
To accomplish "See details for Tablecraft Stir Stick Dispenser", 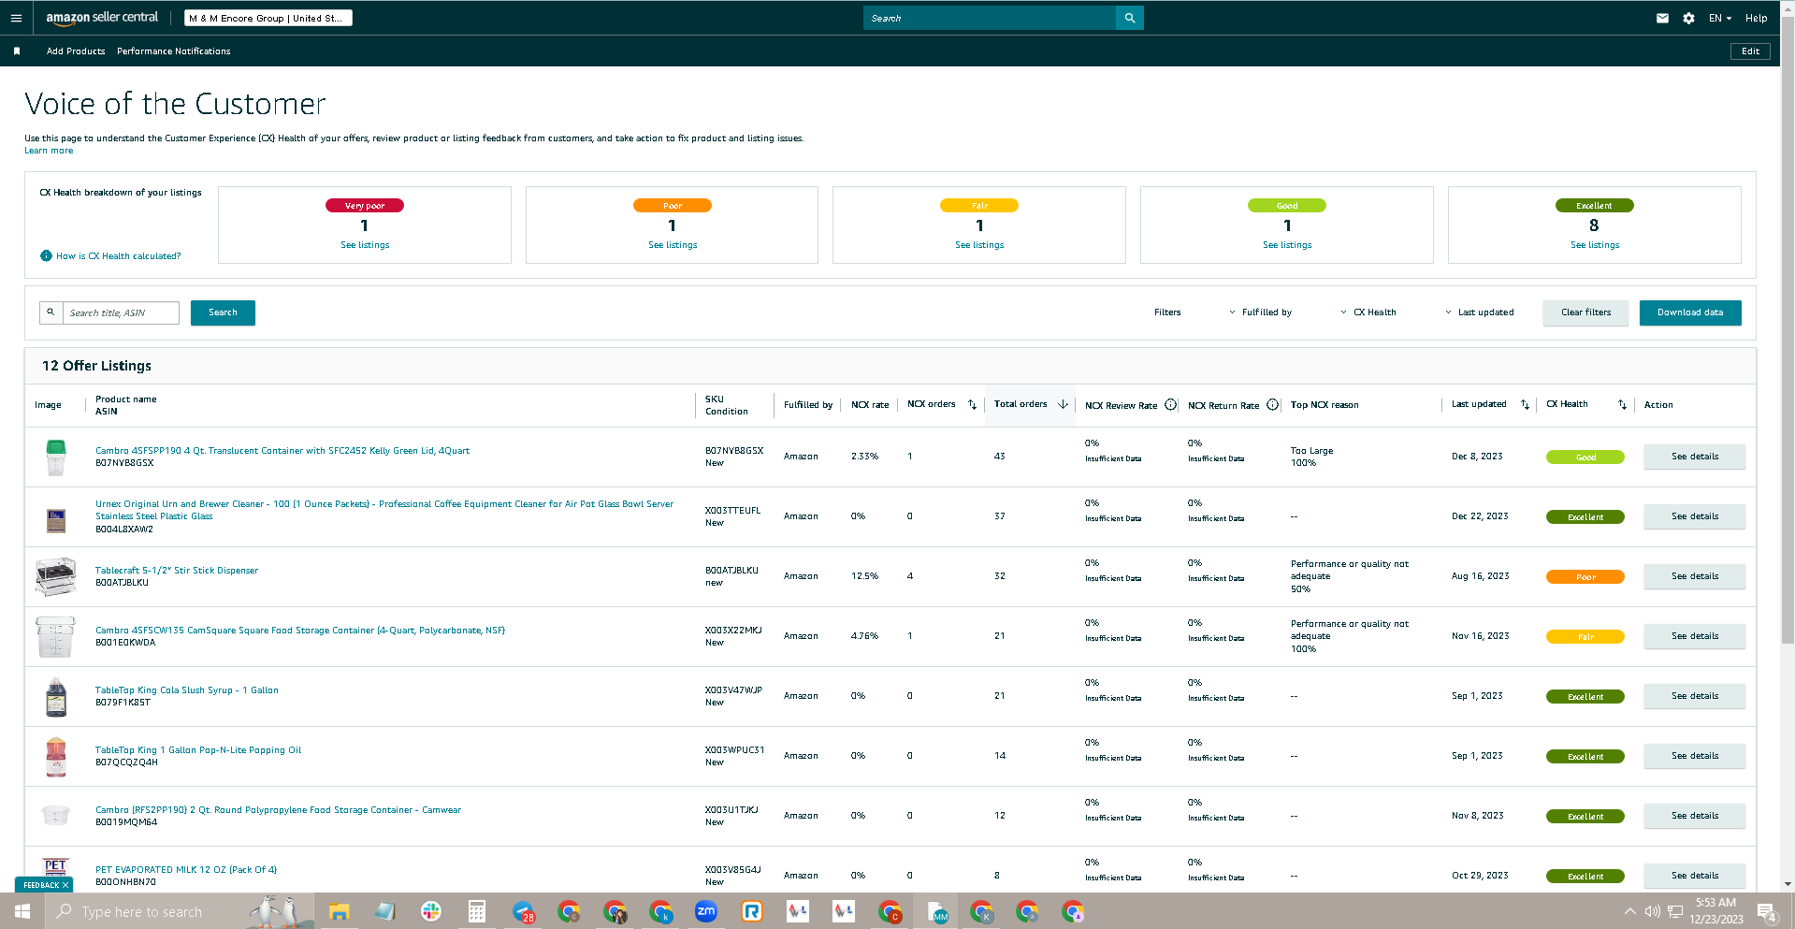I will (1694, 576).
